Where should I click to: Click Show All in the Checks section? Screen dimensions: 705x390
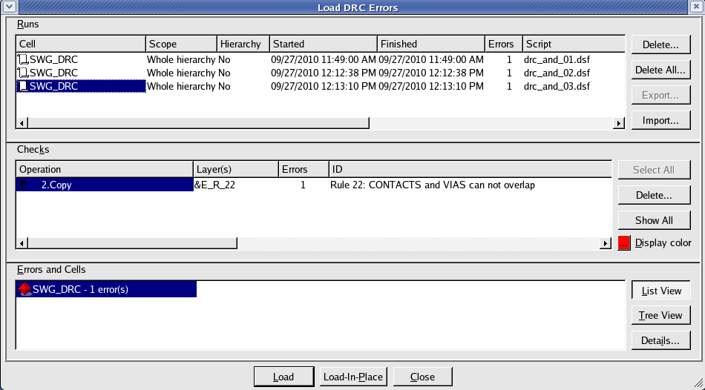click(654, 220)
